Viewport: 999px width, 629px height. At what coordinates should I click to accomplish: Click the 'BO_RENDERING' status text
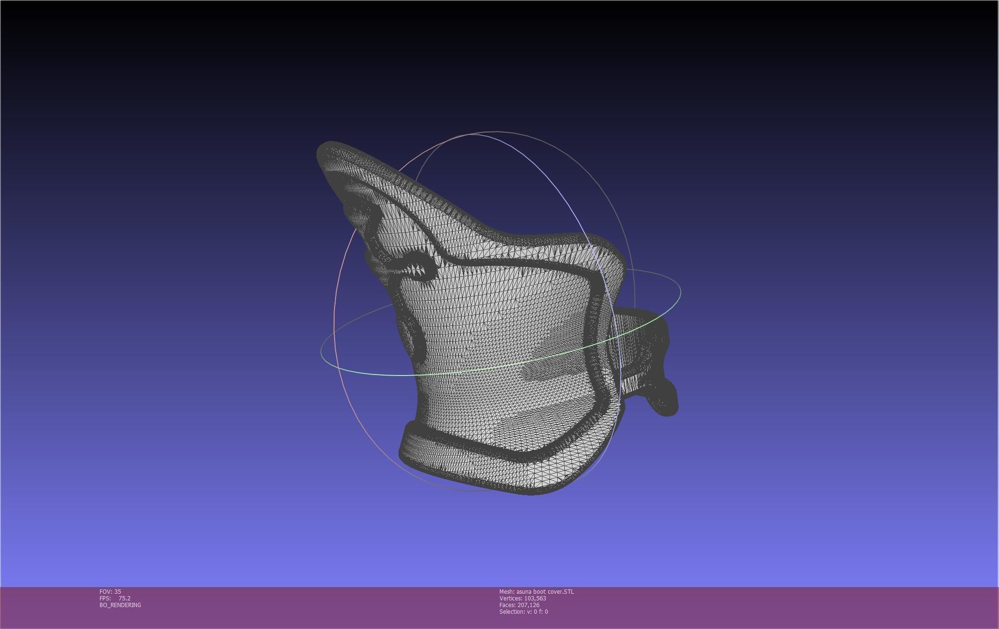pyautogui.click(x=120, y=605)
